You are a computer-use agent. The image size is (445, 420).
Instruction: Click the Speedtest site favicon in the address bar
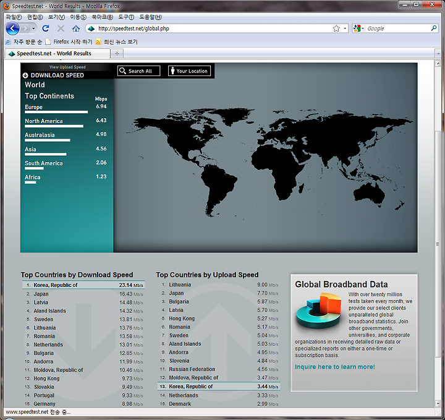click(91, 28)
